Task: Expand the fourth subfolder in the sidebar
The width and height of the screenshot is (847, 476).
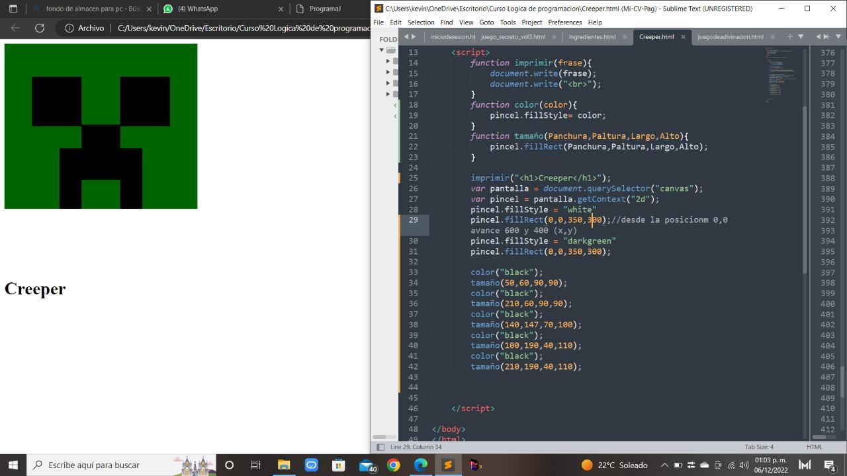Action: tap(388, 94)
